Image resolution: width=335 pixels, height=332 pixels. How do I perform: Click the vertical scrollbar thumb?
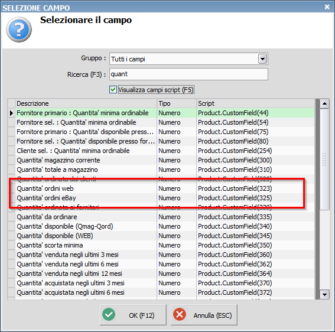[324, 160]
